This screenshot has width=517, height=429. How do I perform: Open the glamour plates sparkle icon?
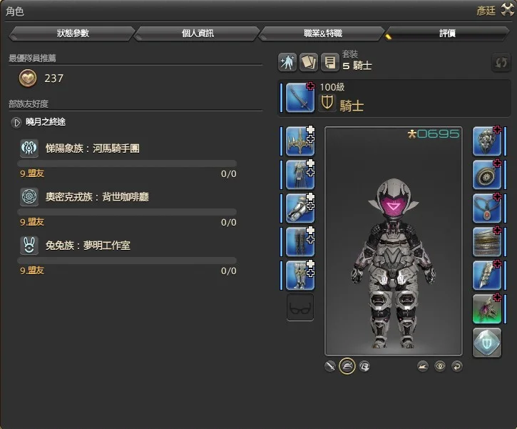point(287,62)
